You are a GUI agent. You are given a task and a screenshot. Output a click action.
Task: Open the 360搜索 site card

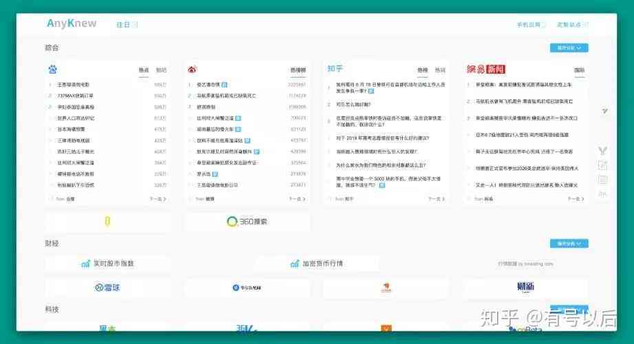[x=247, y=221]
